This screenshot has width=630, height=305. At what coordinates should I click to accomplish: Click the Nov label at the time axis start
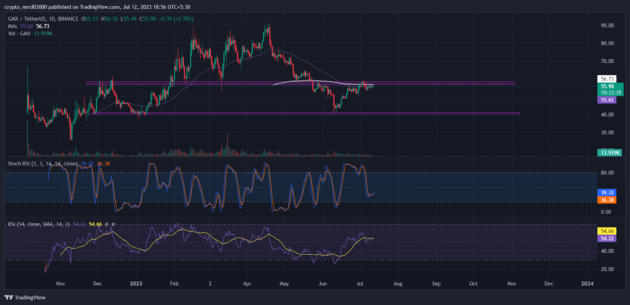click(x=61, y=284)
